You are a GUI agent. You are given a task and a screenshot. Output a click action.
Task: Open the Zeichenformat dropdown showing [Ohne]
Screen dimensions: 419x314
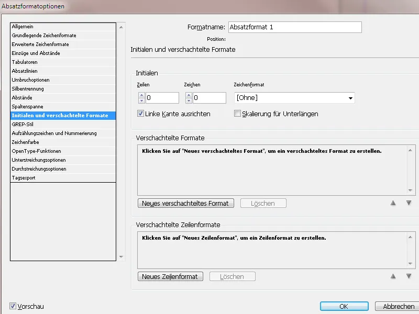[x=352, y=98]
